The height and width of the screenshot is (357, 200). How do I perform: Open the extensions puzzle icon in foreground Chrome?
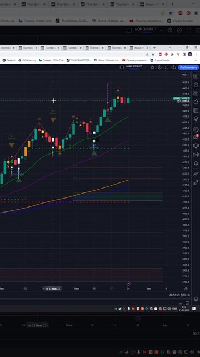172,54
